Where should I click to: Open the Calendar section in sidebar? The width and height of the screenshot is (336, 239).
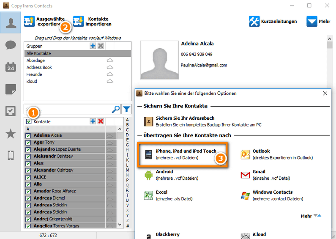pyautogui.click(x=11, y=67)
